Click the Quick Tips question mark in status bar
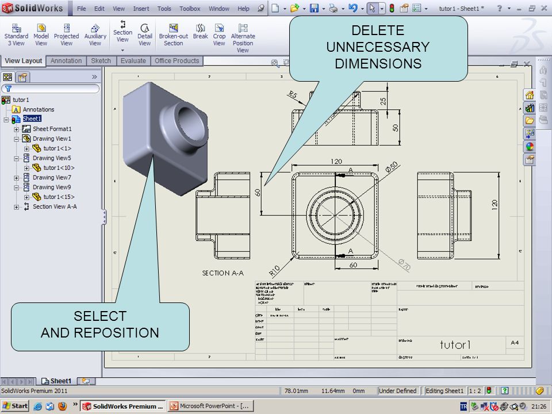Viewport: 552px width, 414px height. tap(504, 390)
